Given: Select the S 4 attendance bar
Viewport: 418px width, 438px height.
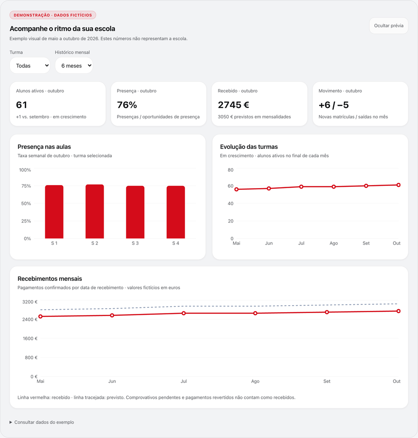Looking at the screenshot, I should [176, 212].
